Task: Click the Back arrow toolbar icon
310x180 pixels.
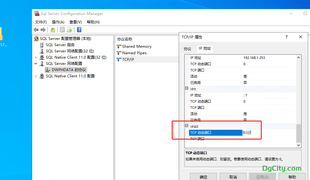Action: (x=36, y=30)
